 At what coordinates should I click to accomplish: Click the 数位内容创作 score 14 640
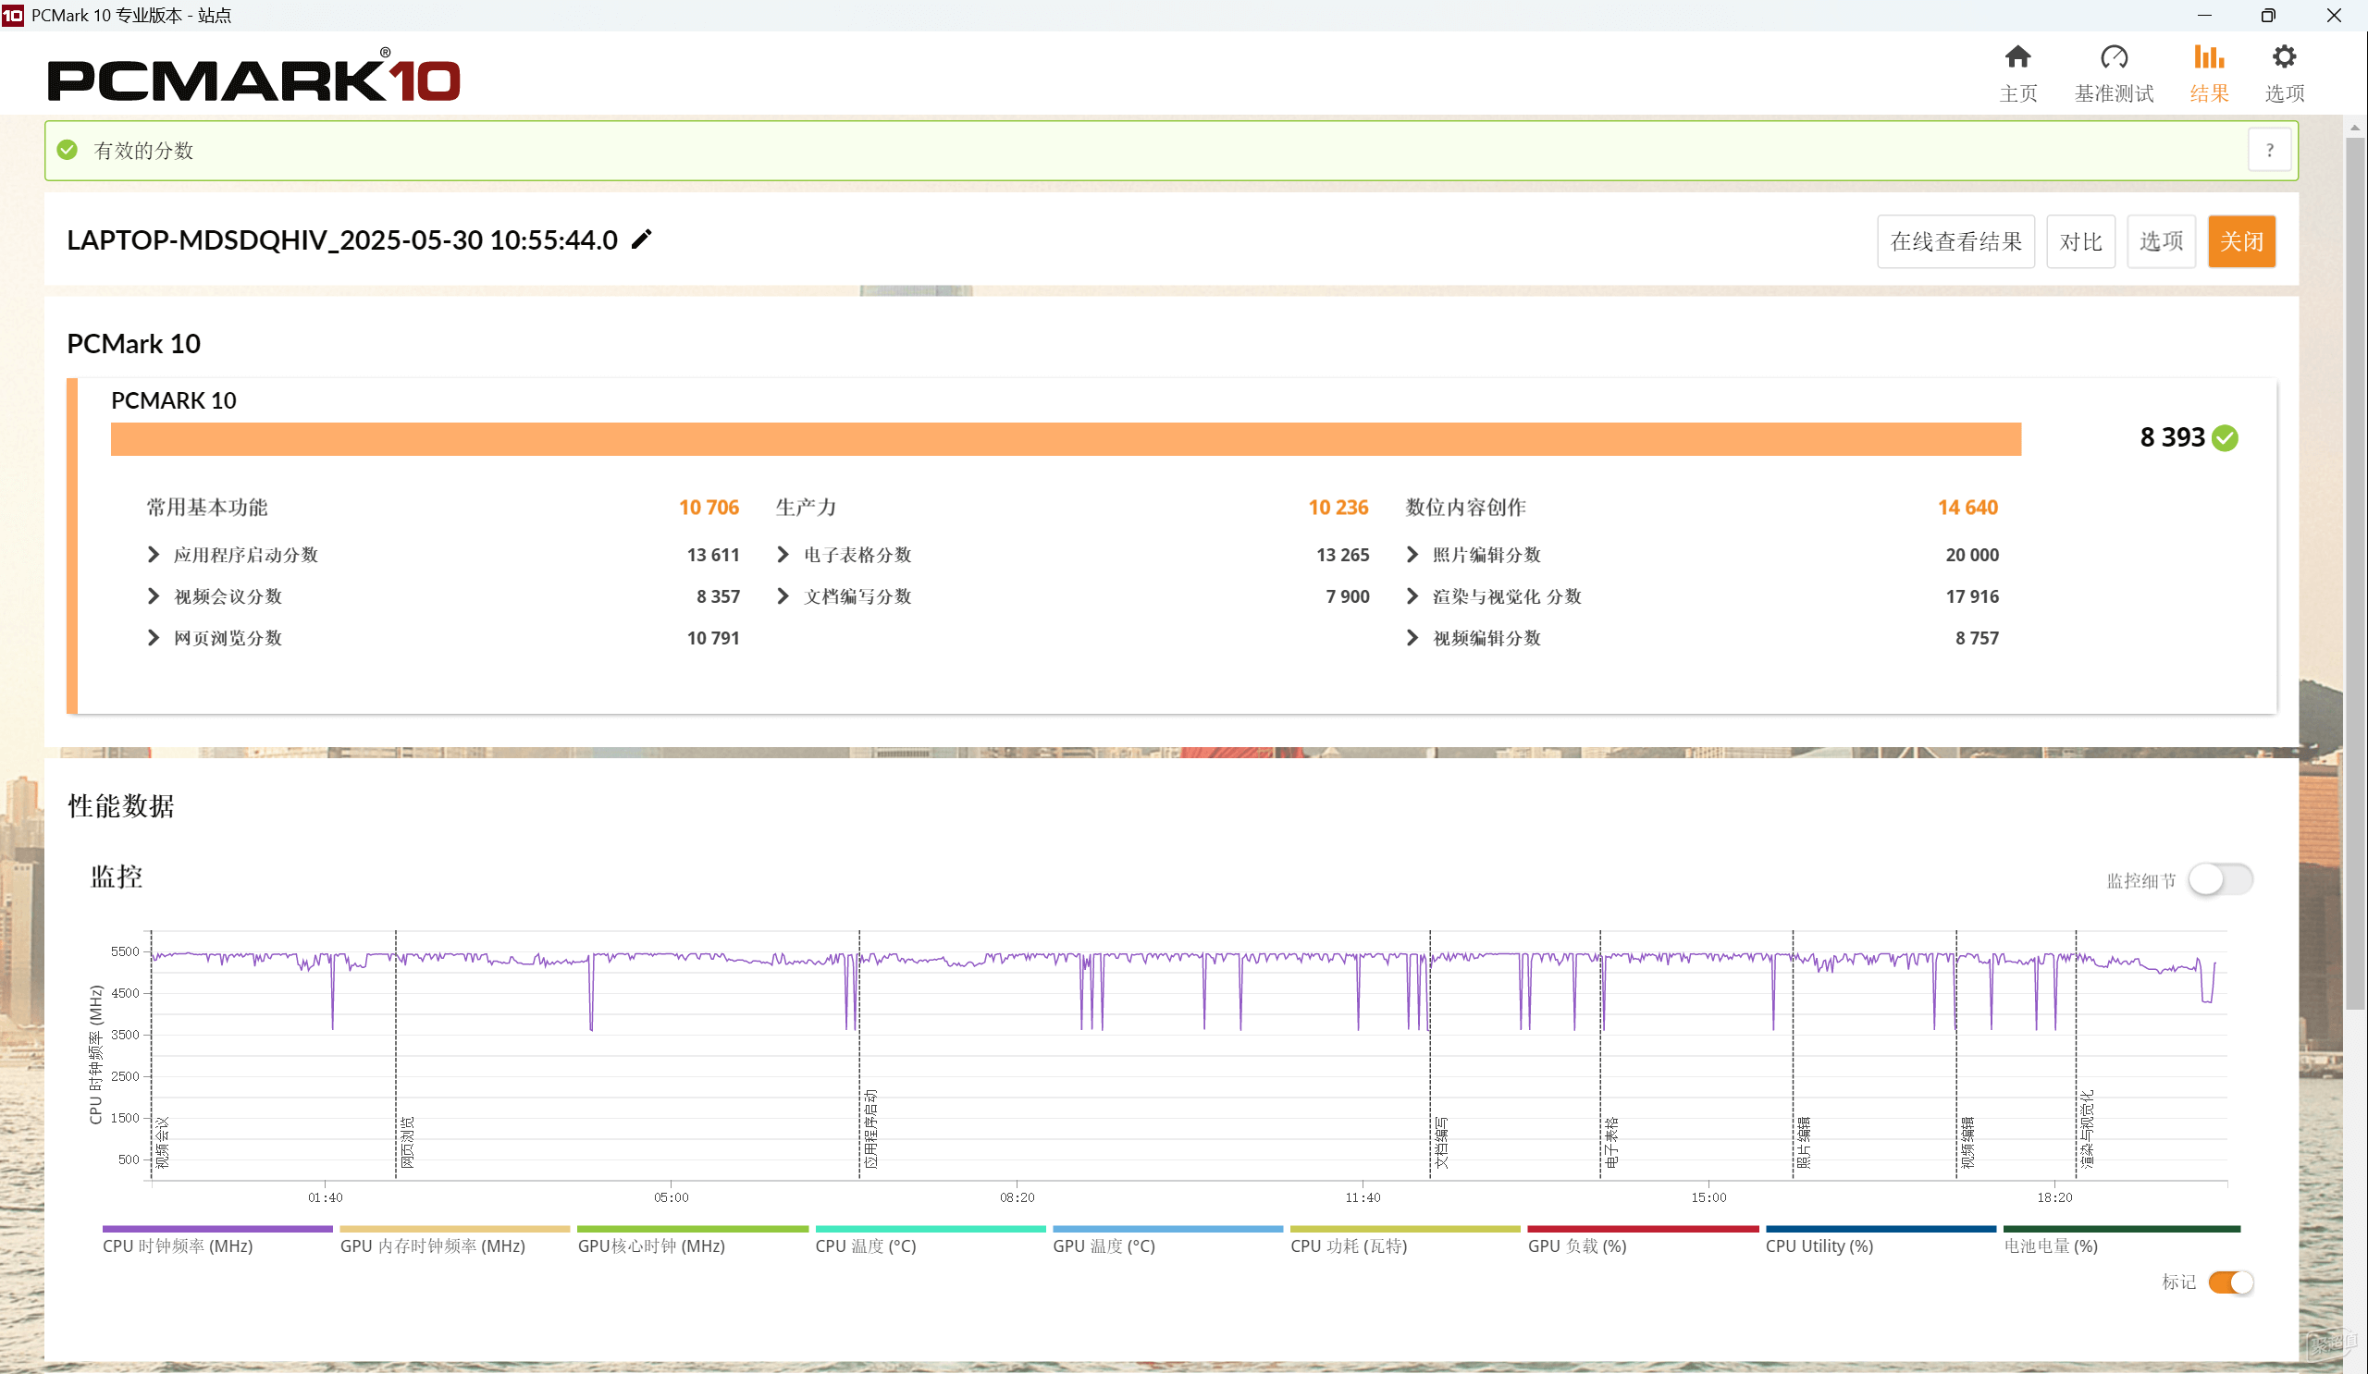pyautogui.click(x=1967, y=507)
